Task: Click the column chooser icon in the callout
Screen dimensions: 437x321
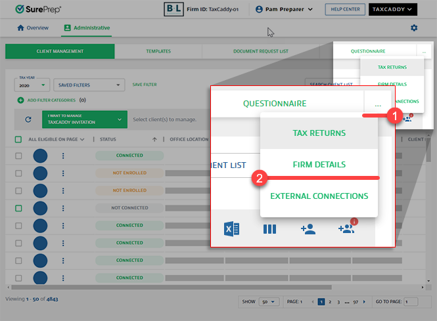Action: [x=269, y=229]
